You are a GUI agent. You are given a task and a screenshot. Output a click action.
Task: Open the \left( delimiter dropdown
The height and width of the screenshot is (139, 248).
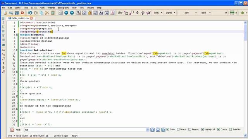[162, 13]
